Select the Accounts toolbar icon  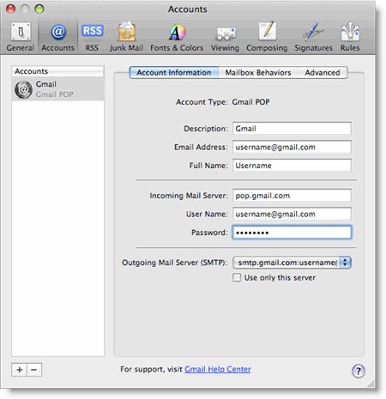(x=57, y=37)
